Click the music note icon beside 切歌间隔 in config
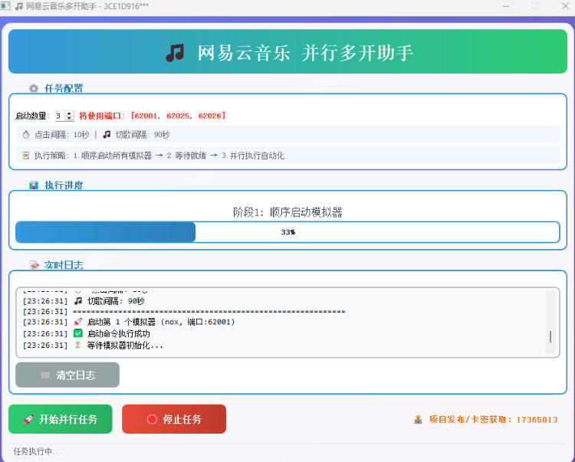Screen dimensions: 575x462 pos(107,134)
